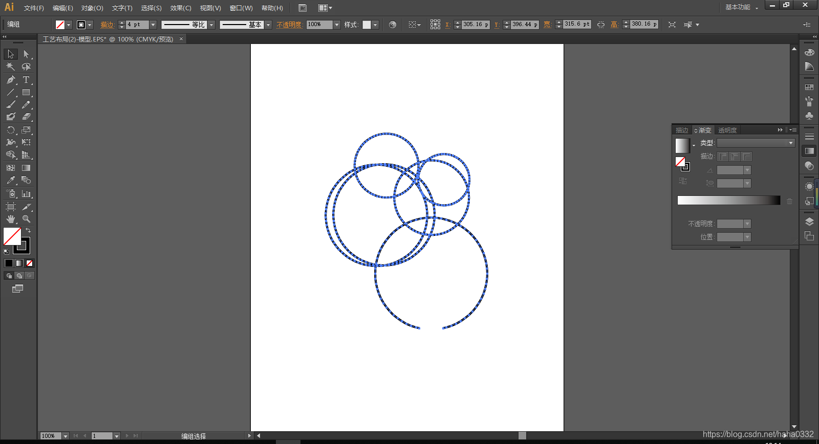Set color mode button in toolbox
The height and width of the screenshot is (444, 819).
(x=9, y=263)
